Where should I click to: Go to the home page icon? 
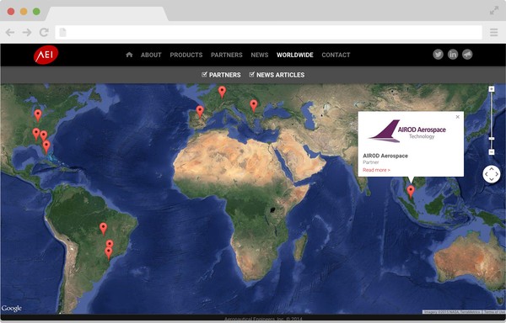click(x=129, y=55)
